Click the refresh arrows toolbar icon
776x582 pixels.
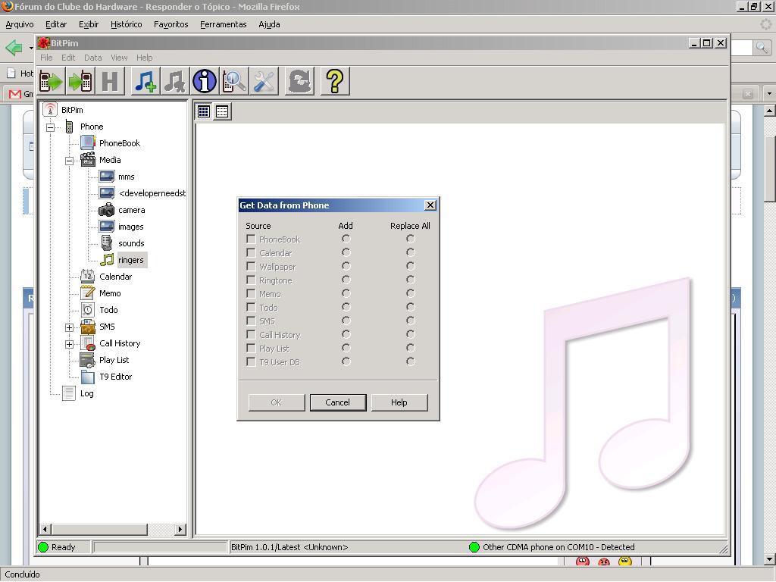point(299,81)
